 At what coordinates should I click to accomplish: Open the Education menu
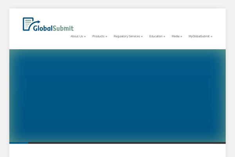[x=157, y=37]
